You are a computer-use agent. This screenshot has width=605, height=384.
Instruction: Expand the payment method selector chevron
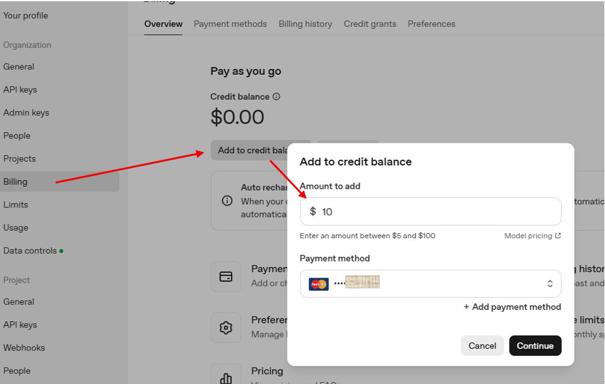550,284
